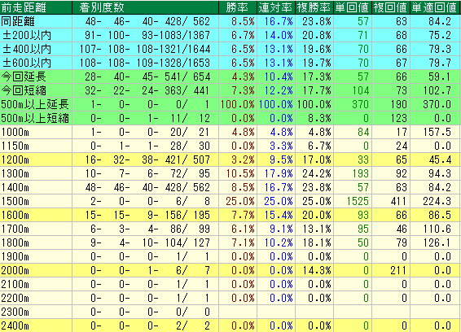Screen dimensions: 461x332
Task: Click the 1500m row label
Action: click(15, 201)
